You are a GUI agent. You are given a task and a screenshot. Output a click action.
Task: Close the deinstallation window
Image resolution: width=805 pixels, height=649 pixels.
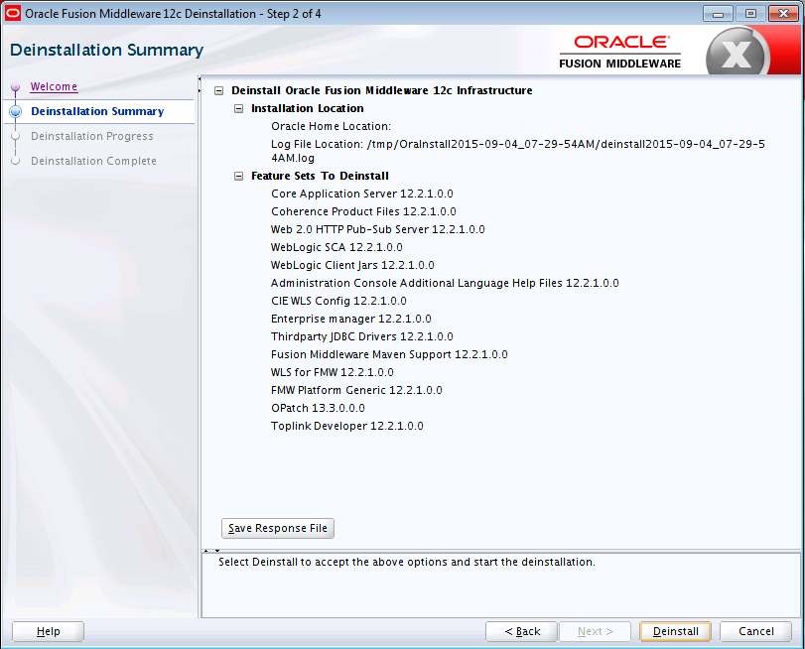click(783, 13)
